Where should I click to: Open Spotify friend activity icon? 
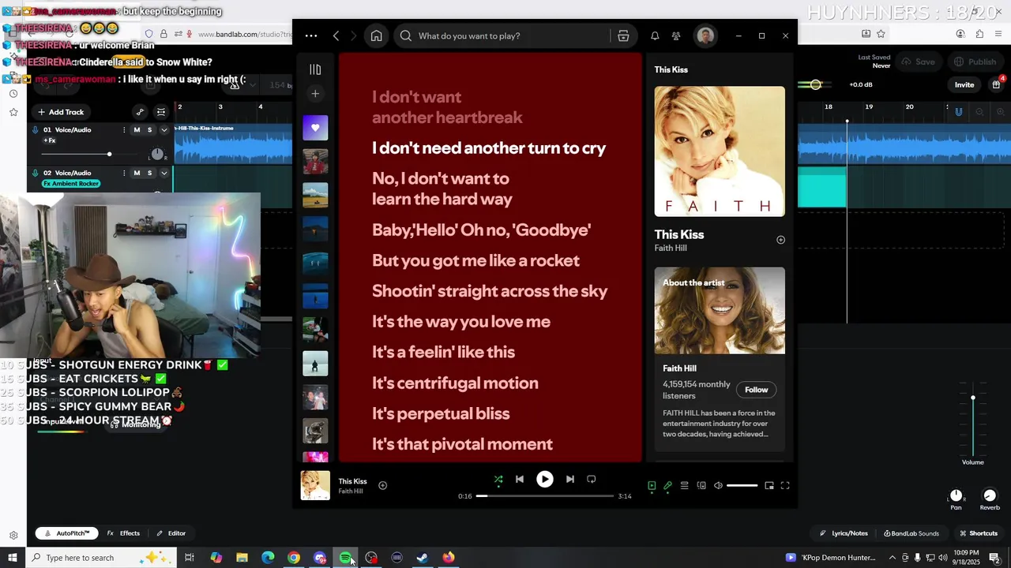[x=676, y=35]
